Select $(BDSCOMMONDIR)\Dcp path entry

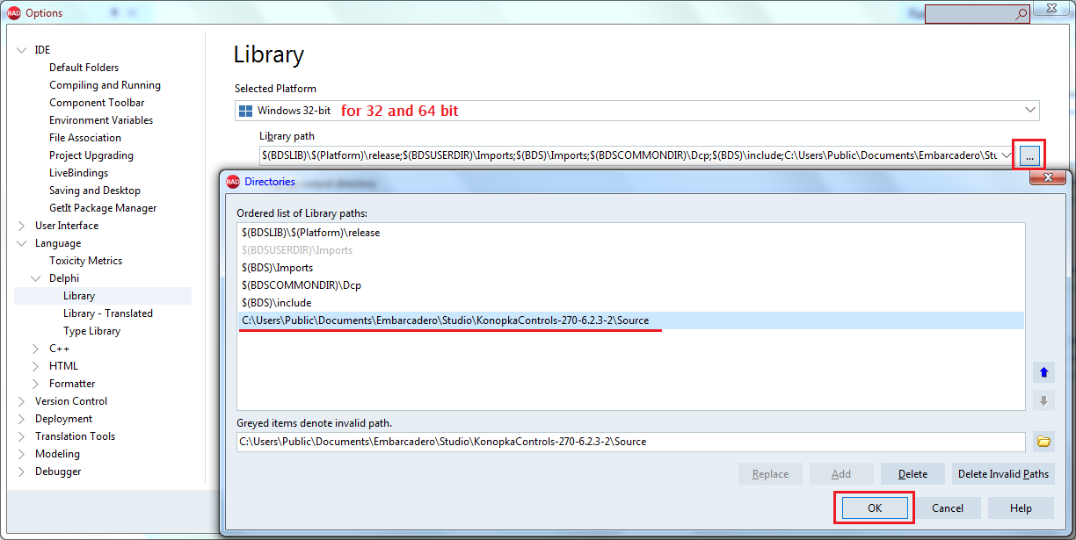631,285
